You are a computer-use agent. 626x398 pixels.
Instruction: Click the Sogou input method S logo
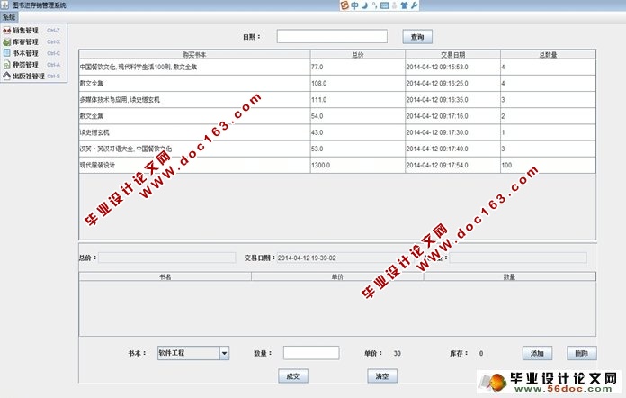tap(344, 5)
